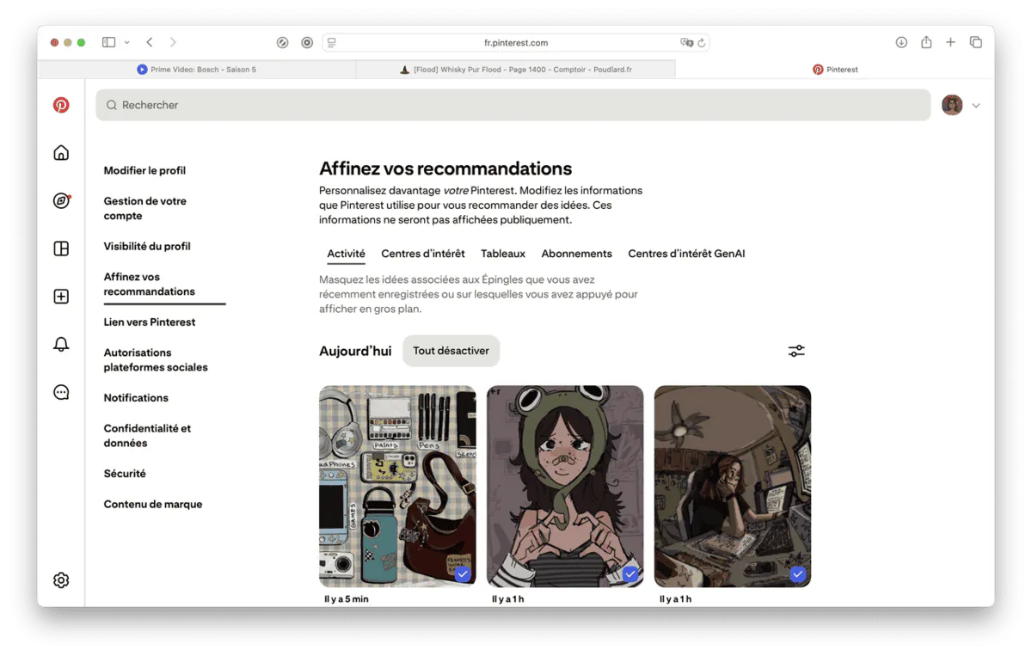This screenshot has height=656, width=1032.
Task: Expand the account chevron beside profile avatar
Action: (976, 106)
